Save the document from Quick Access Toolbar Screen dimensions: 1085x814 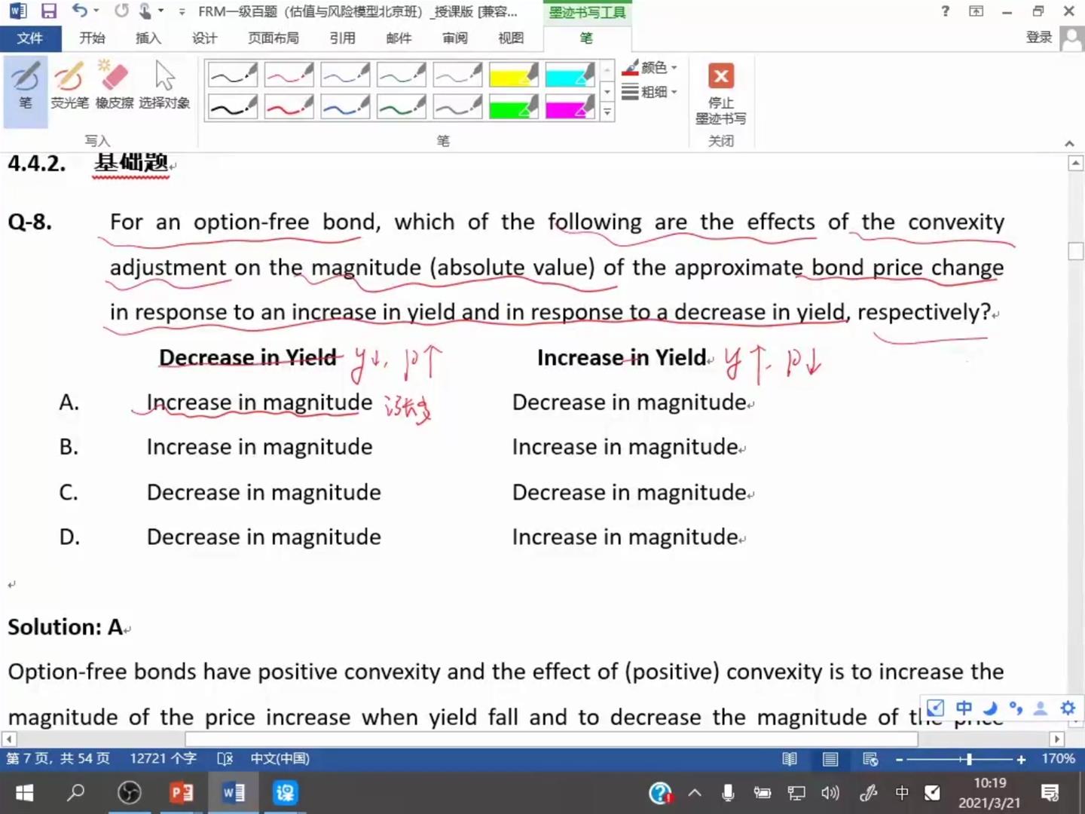click(x=49, y=11)
